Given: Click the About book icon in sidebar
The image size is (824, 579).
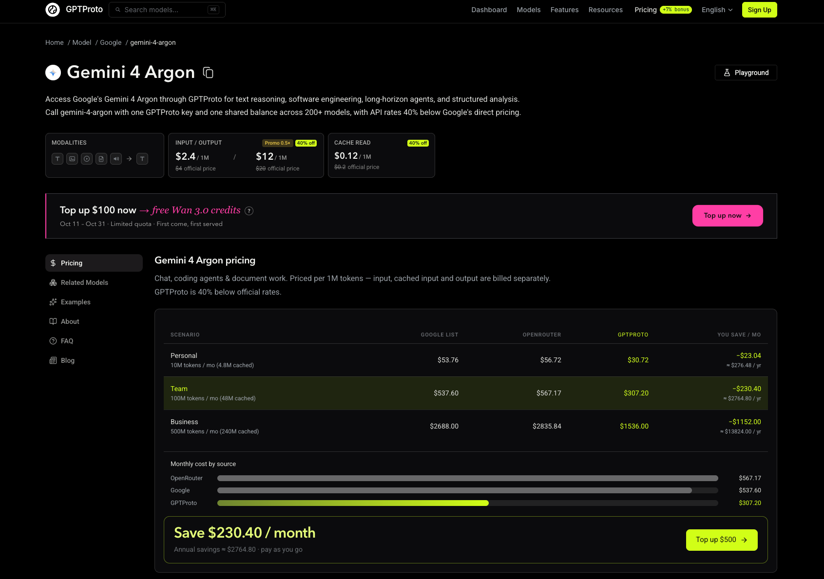Looking at the screenshot, I should coord(53,321).
